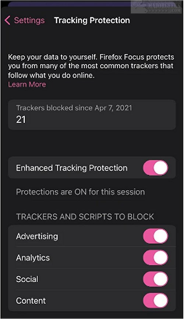Image resolution: width=184 pixels, height=319 pixels.
Task: Click the Enhanced Tracking Protection label
Action: 72,168
